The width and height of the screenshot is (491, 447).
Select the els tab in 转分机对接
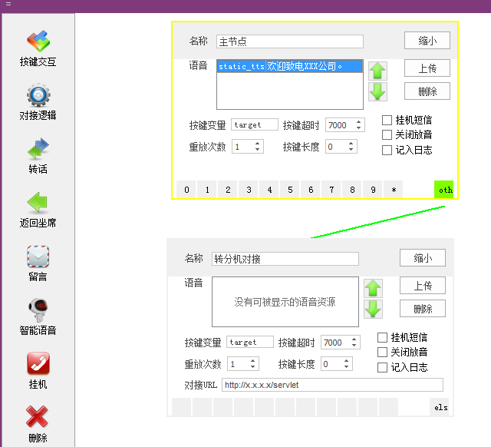tap(440, 407)
